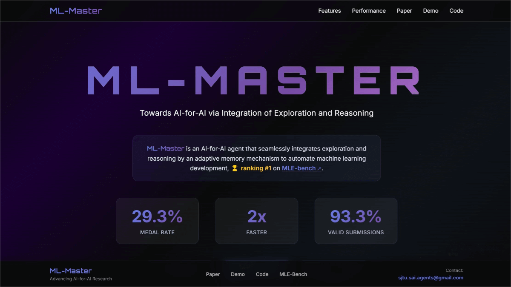Select Paper in the top navigation bar
511x287 pixels.
(x=404, y=11)
